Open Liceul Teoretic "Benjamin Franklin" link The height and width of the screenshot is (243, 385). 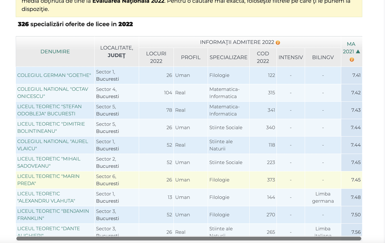click(53, 215)
